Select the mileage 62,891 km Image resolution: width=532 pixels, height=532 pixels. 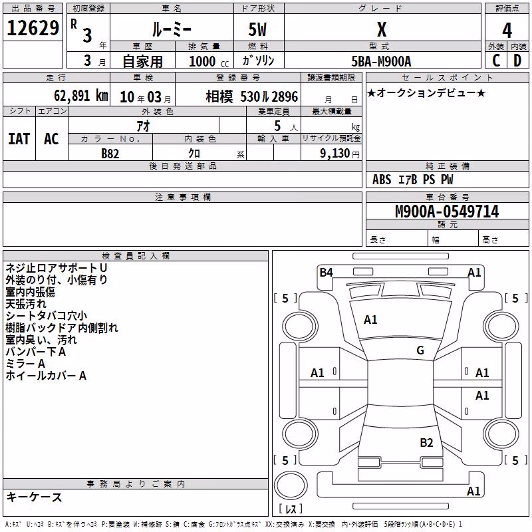click(81, 96)
